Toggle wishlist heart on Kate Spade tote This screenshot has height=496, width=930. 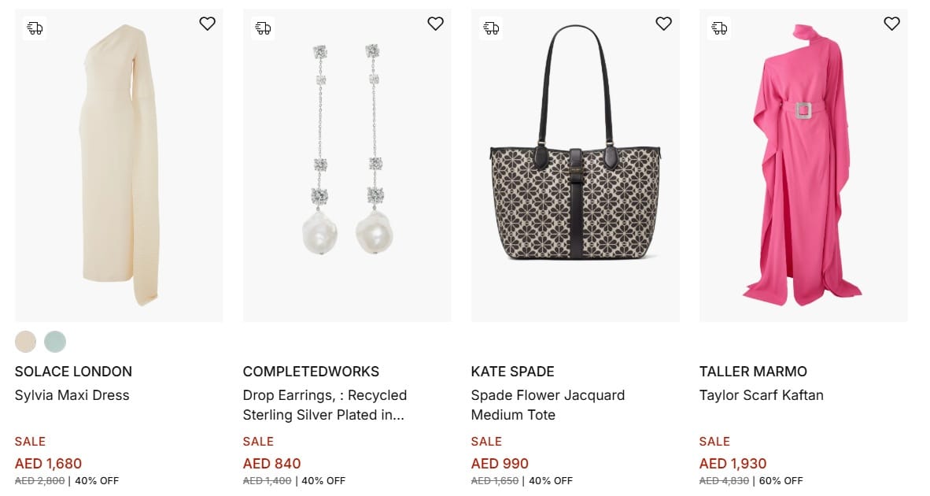[x=663, y=24]
